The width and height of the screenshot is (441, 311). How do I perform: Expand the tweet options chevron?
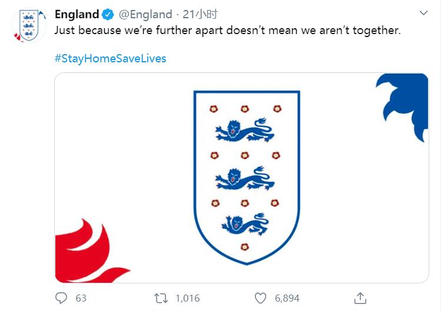[x=424, y=13]
